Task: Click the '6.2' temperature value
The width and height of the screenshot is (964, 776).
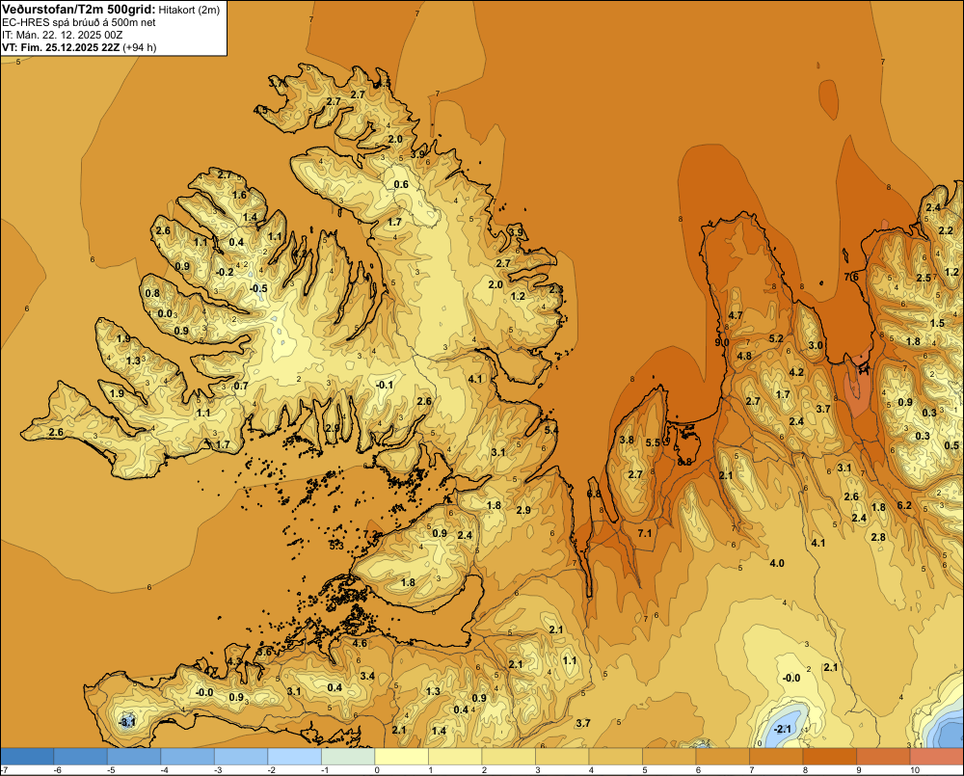Action: [x=904, y=505]
